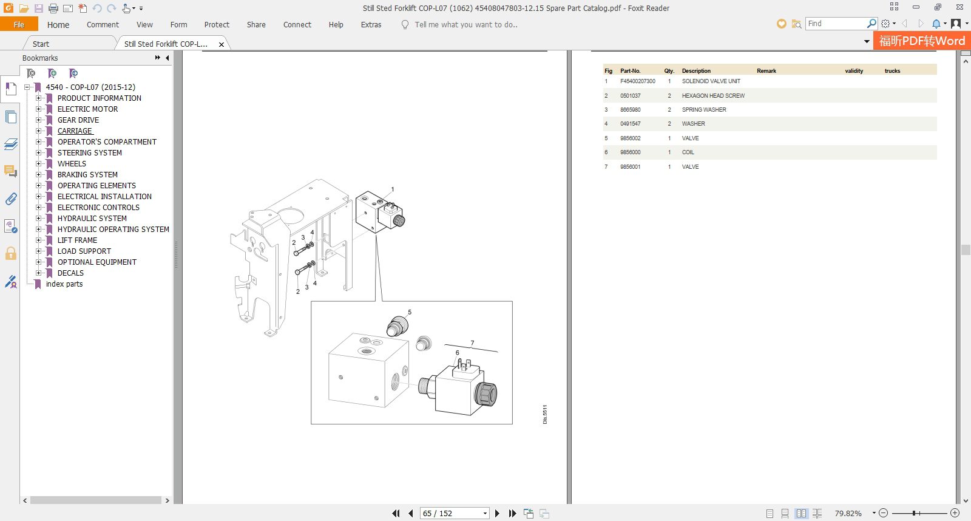The height and width of the screenshot is (521, 971).
Task: Go to the last page
Action: [x=512, y=513]
